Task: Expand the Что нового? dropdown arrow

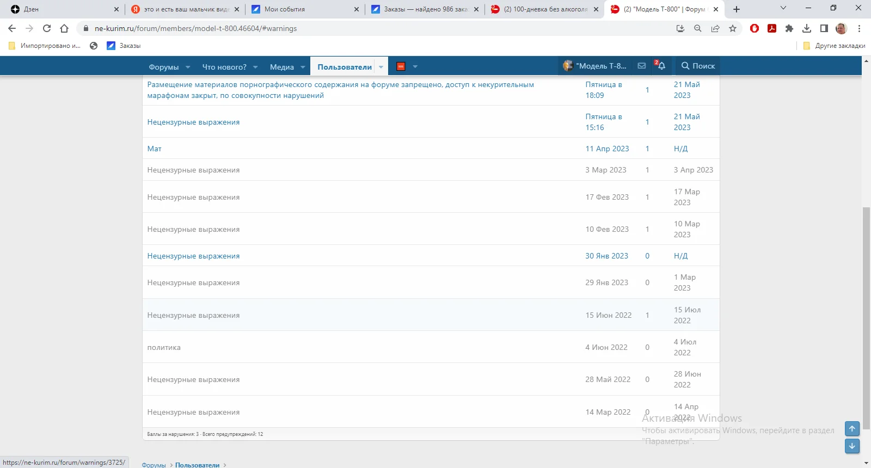Action: click(255, 67)
